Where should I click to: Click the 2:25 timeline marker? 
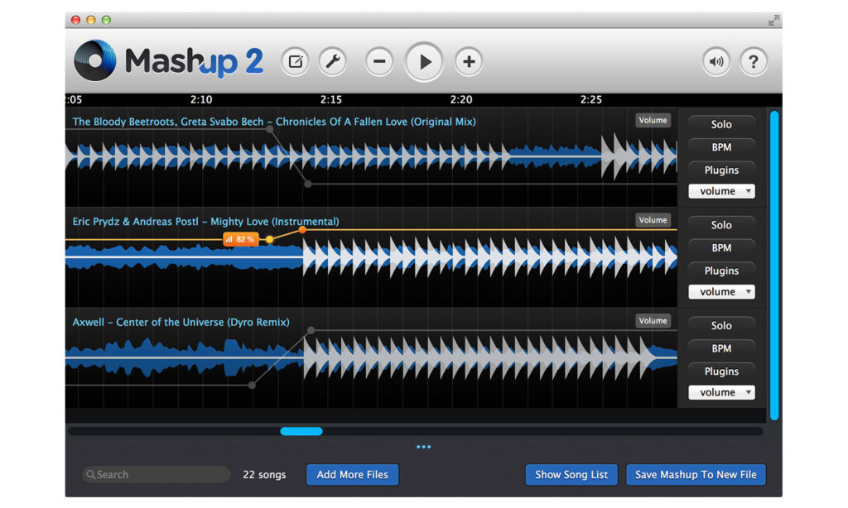[x=591, y=99]
